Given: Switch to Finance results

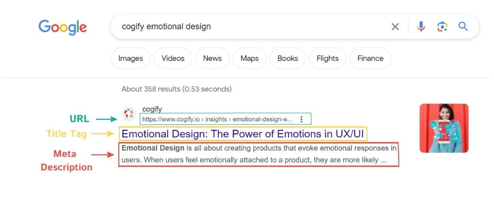Looking at the screenshot, I should pyautogui.click(x=370, y=58).
